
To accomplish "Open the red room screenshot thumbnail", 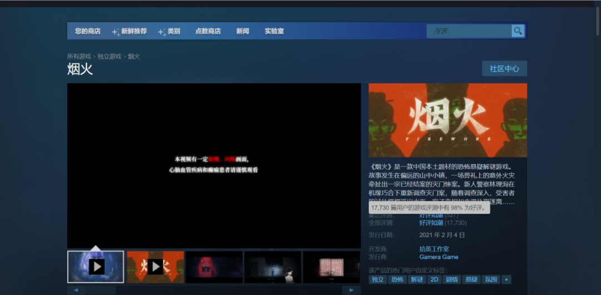I will (214, 267).
